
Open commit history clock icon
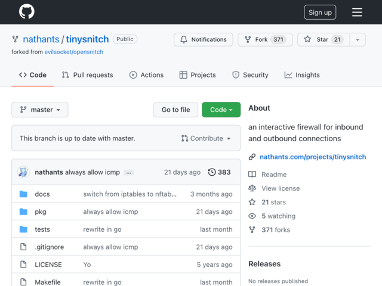click(212, 172)
